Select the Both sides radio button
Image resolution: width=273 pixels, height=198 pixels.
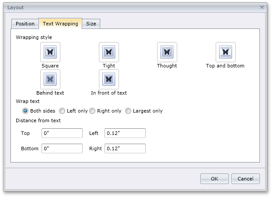(x=25, y=111)
